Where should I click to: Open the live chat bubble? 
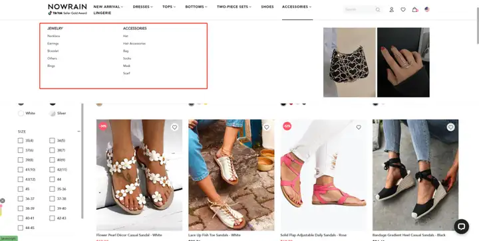[461, 226]
